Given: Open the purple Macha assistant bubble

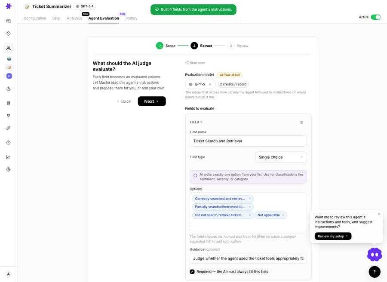Looking at the screenshot, I should tap(375, 254).
